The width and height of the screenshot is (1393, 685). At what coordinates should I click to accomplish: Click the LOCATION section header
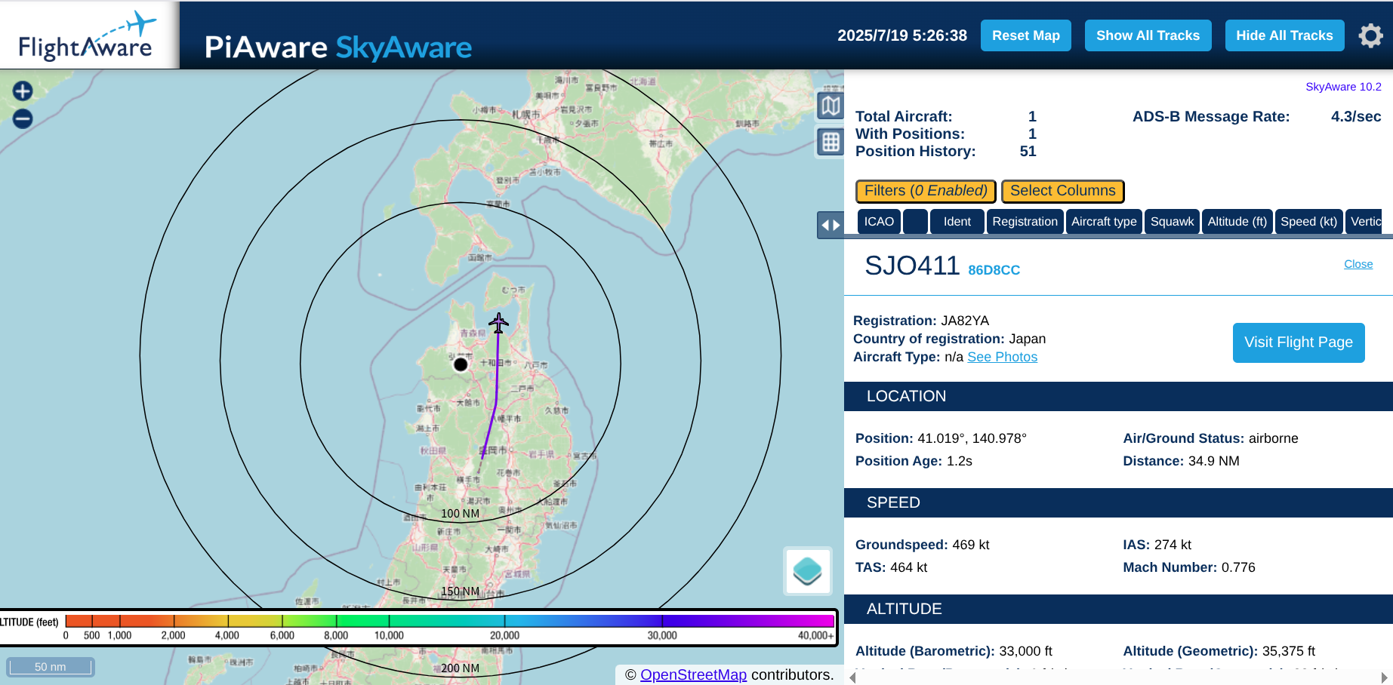coord(1118,396)
